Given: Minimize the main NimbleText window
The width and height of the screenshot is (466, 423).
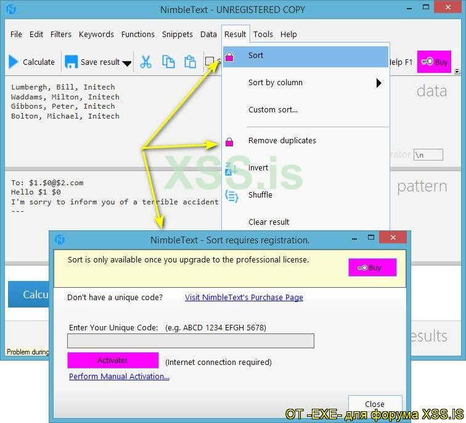Looking at the screenshot, I should (409, 8).
